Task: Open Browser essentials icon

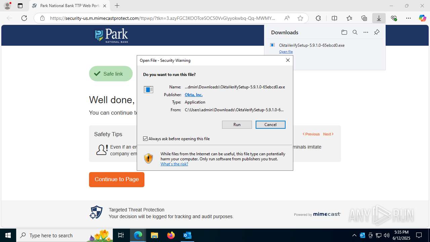Action: pos(394,18)
